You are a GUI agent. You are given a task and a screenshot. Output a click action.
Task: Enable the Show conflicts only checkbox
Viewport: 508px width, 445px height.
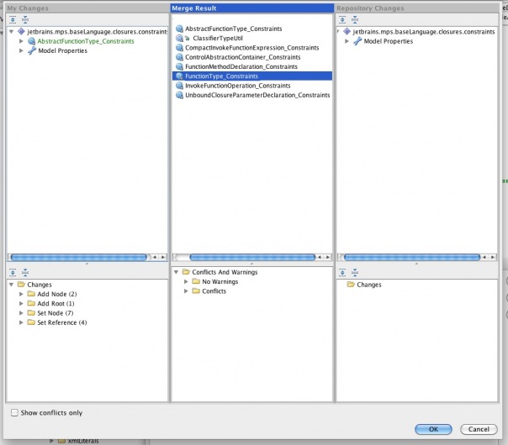pos(14,412)
